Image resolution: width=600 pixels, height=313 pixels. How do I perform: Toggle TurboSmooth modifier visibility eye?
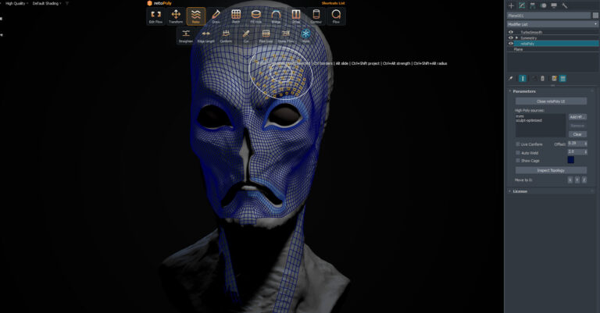coord(510,32)
